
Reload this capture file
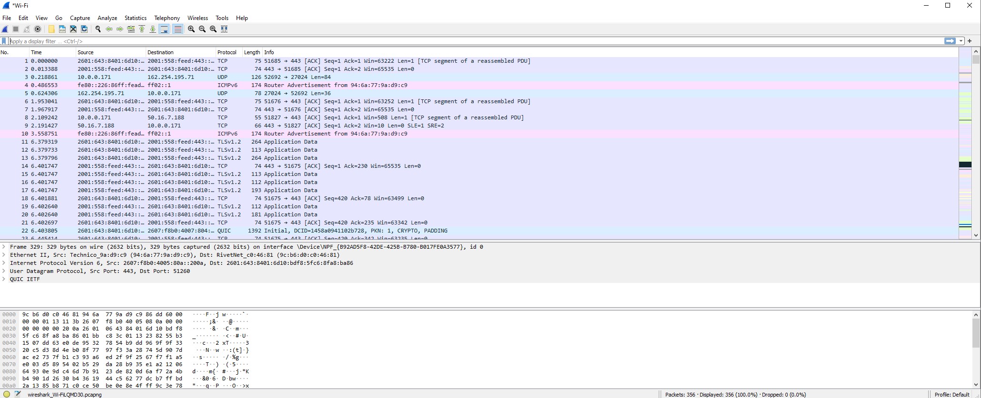[84, 29]
